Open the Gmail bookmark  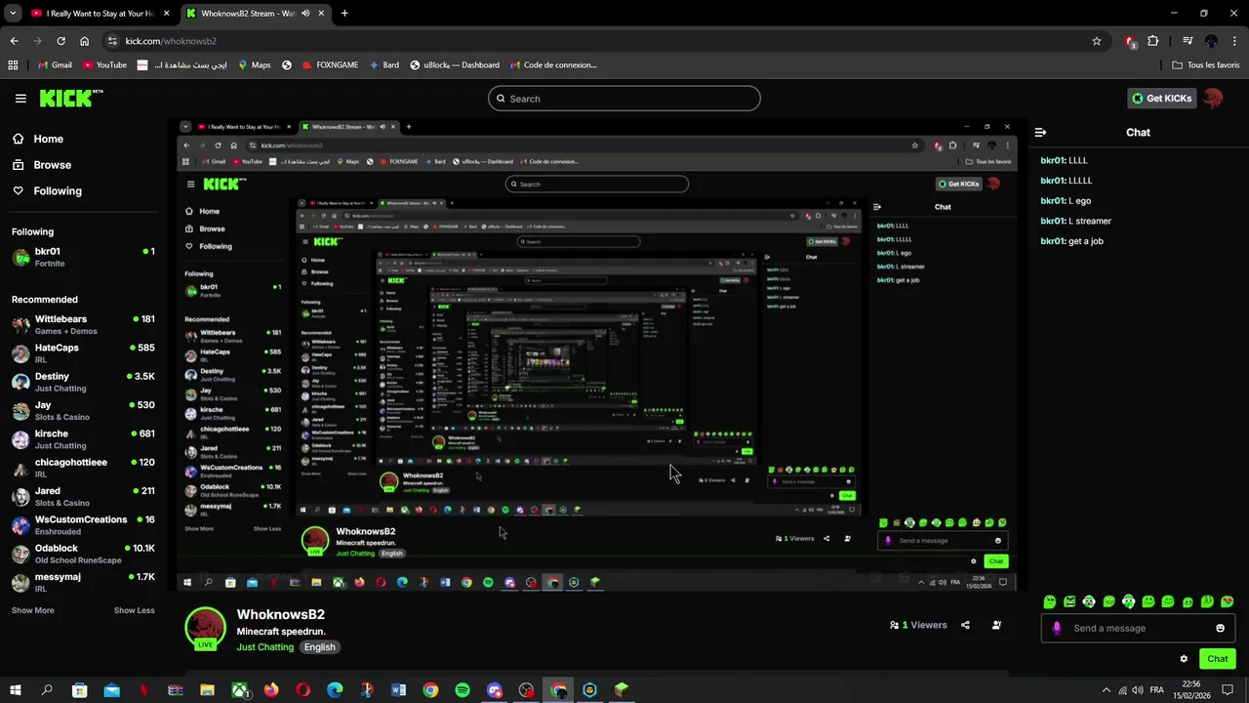click(x=55, y=65)
